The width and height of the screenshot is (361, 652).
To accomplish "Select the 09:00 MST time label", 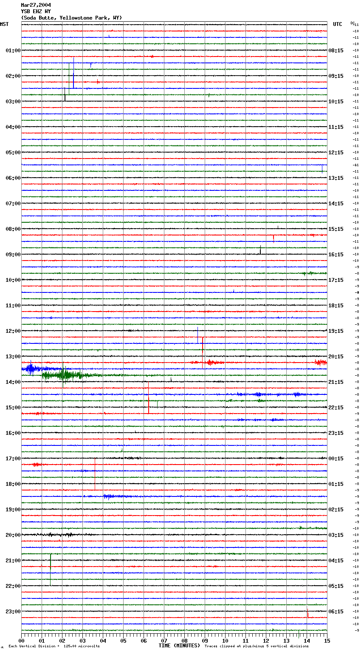I will click(13, 255).
